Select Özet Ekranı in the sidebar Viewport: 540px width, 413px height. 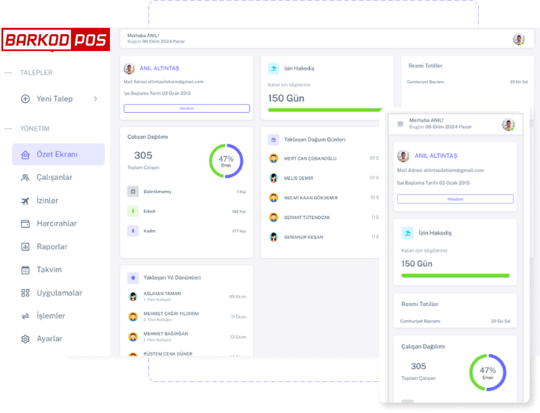(x=58, y=155)
